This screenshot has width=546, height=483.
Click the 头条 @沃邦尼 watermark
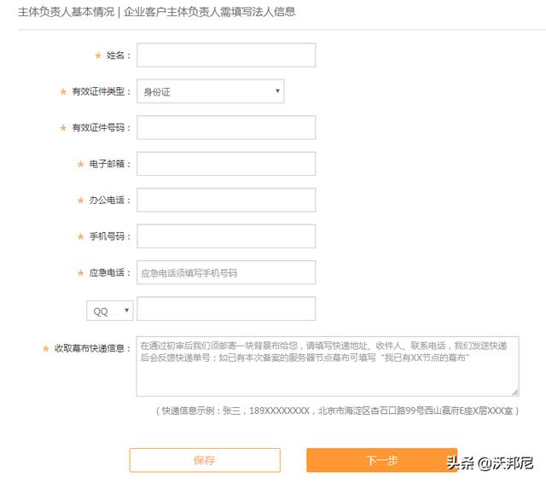click(x=490, y=463)
